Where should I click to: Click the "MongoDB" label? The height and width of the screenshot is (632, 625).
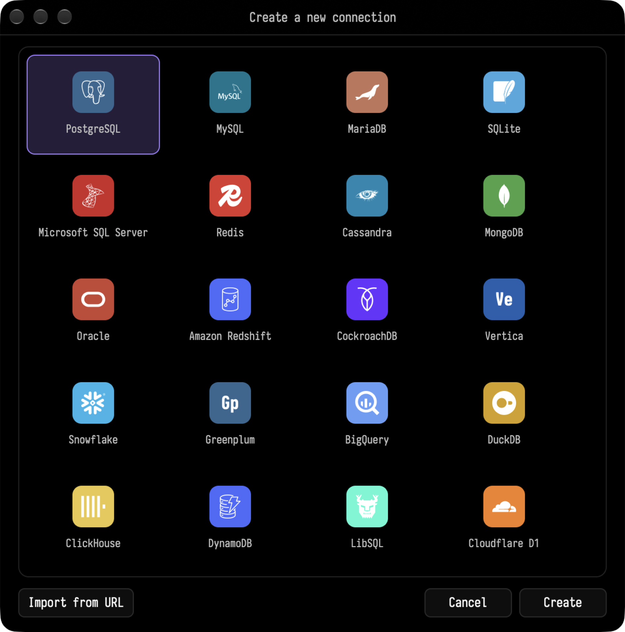[504, 233]
